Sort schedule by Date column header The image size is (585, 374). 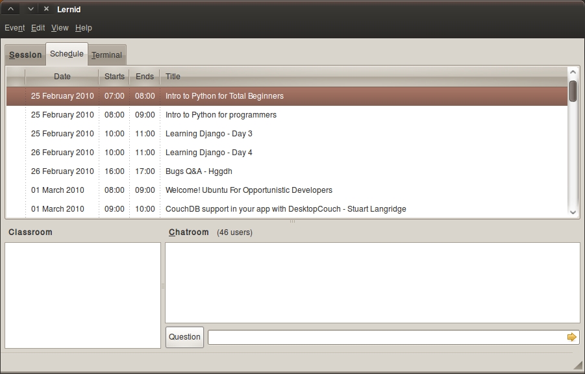coord(62,77)
